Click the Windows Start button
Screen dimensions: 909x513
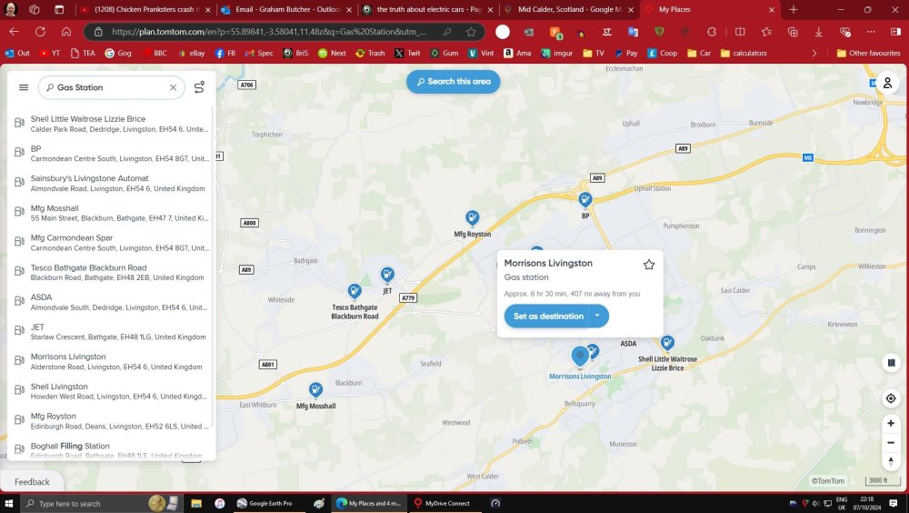[9, 503]
